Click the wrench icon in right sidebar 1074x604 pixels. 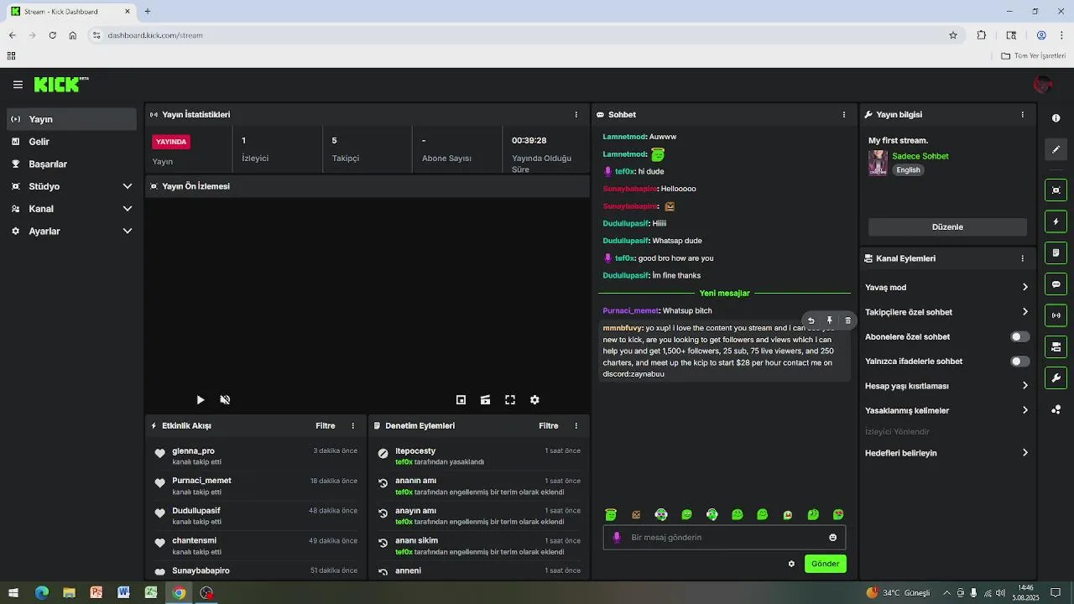(x=1056, y=377)
